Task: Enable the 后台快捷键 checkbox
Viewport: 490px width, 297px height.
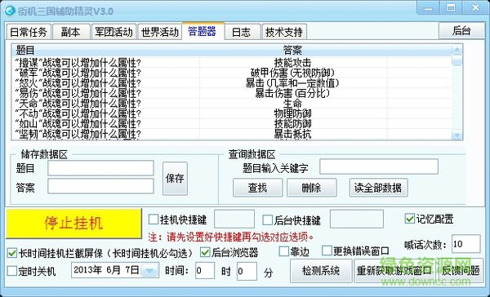Action: pyautogui.click(x=268, y=219)
